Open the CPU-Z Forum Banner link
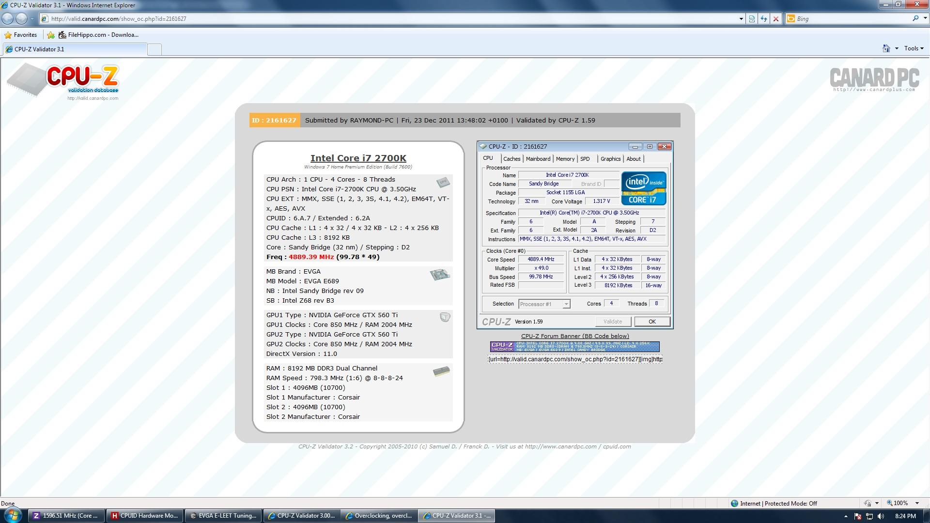This screenshot has height=523, width=930. coord(575,336)
